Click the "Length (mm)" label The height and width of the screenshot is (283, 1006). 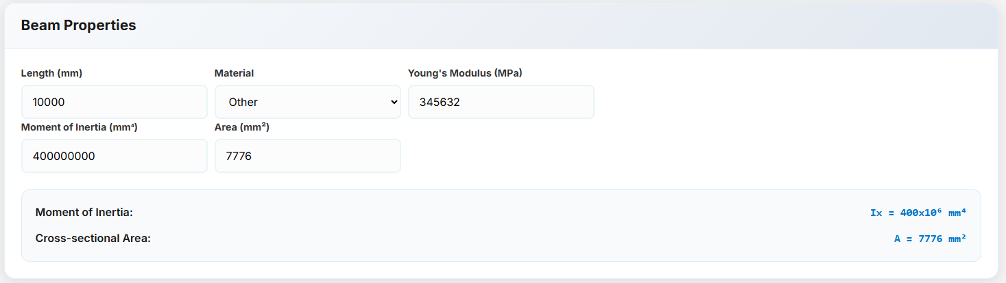coord(52,73)
